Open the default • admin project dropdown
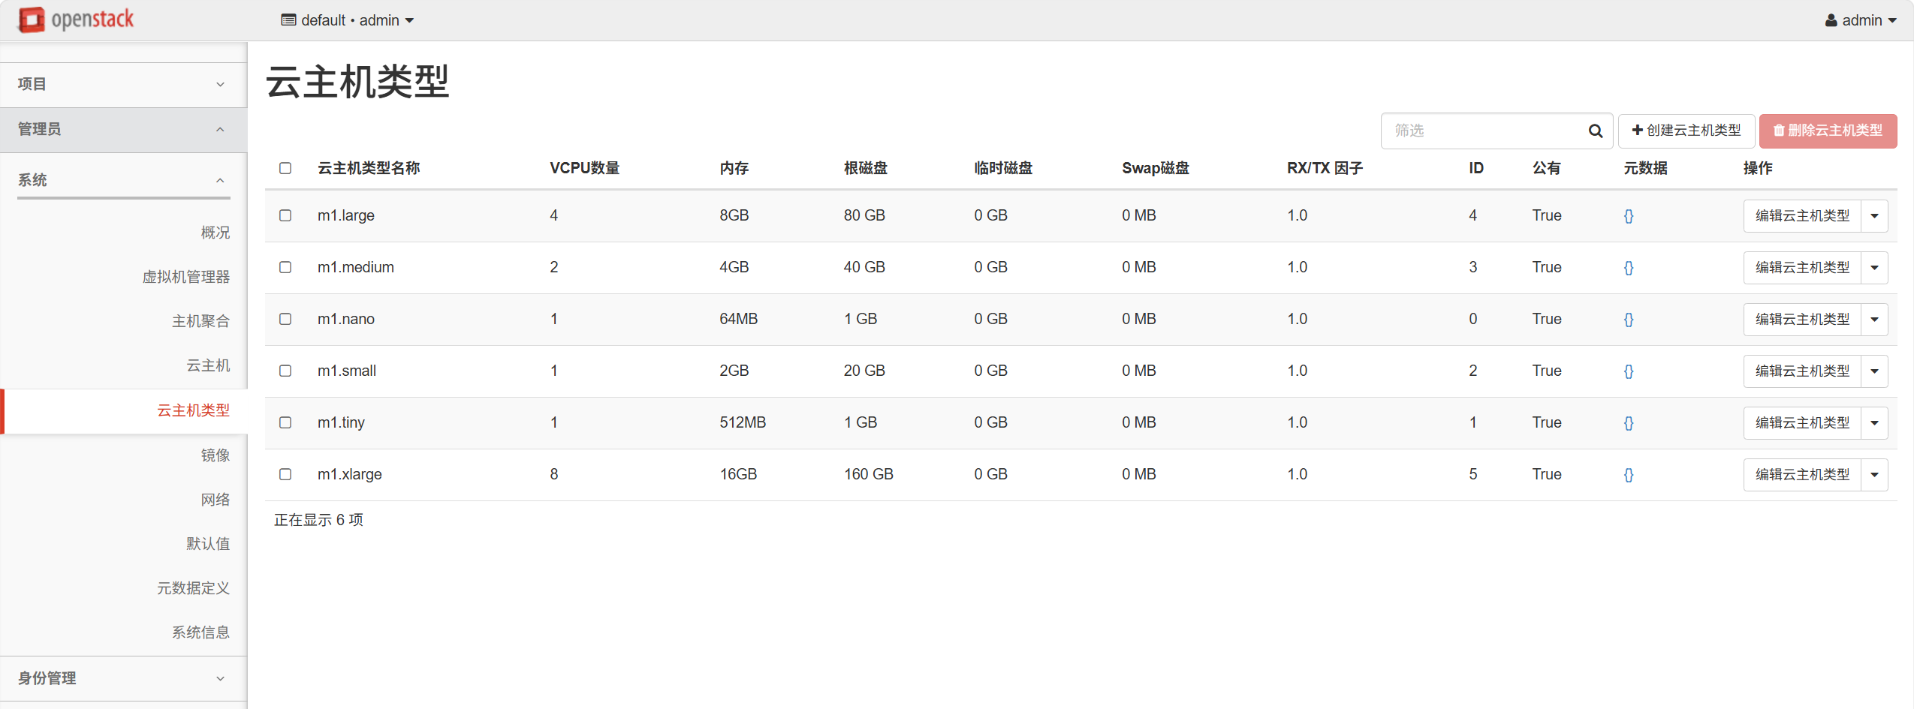The height and width of the screenshot is (709, 1914). [x=348, y=20]
